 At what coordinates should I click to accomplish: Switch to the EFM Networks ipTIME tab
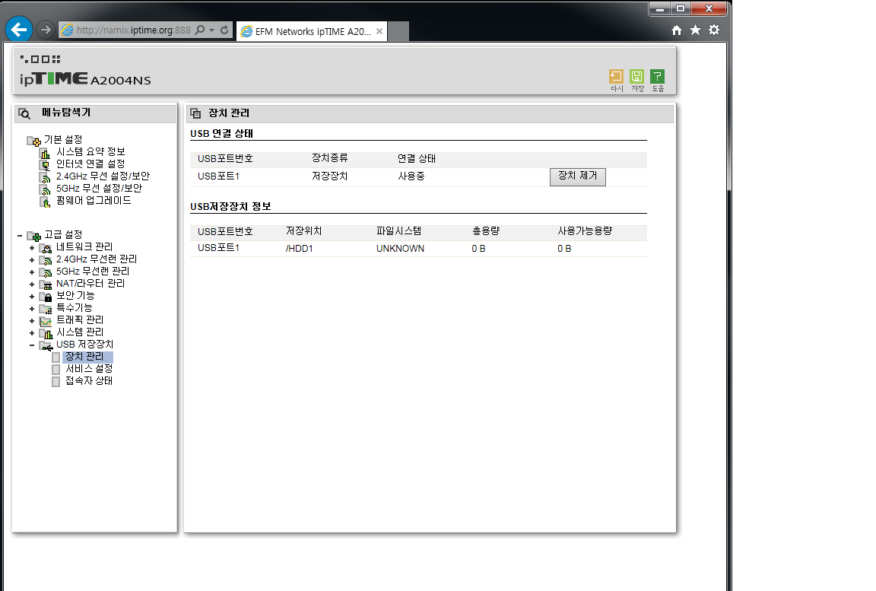312,31
